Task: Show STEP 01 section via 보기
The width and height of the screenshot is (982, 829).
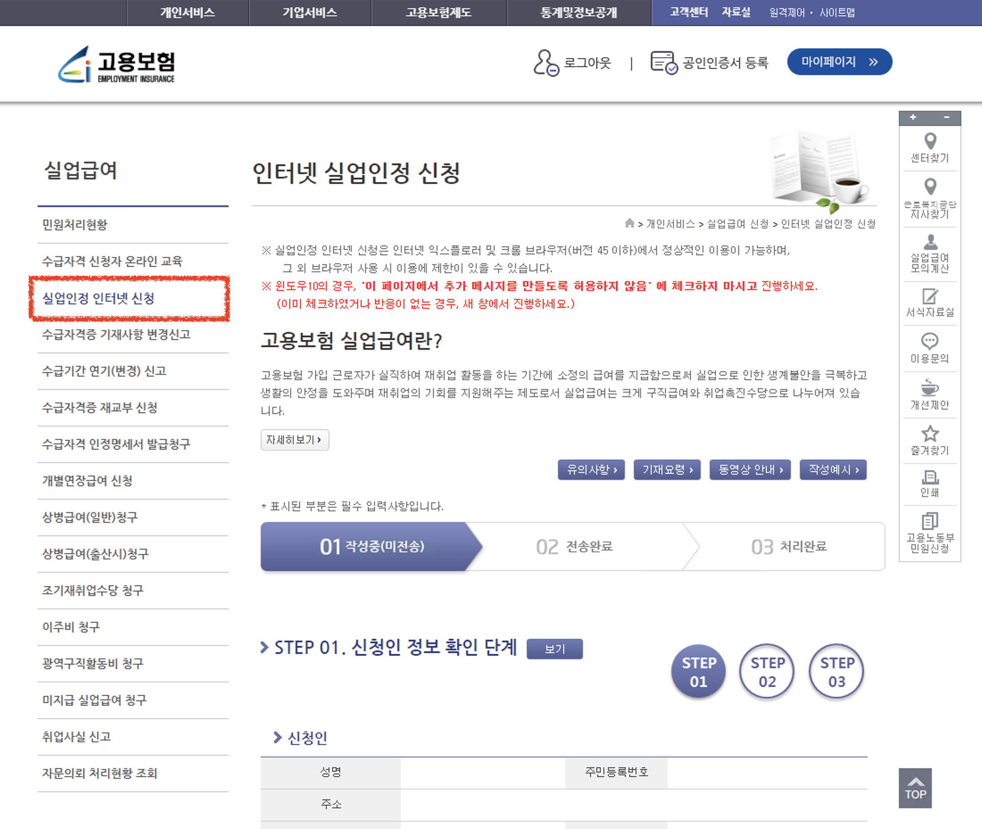Action: click(554, 649)
